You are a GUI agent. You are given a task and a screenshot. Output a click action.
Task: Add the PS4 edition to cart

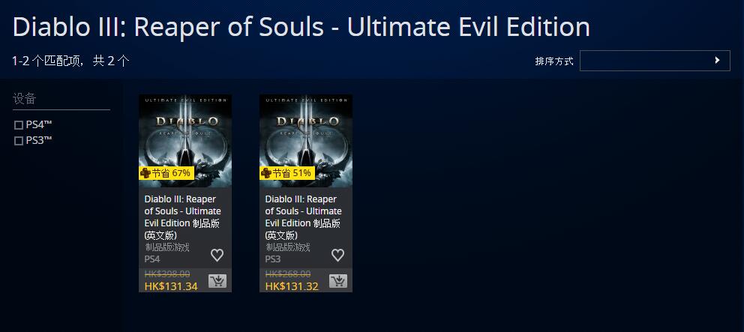coord(217,281)
